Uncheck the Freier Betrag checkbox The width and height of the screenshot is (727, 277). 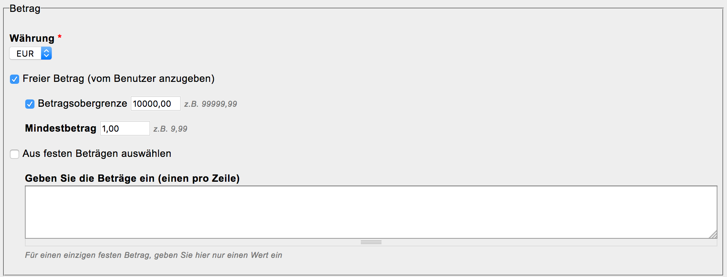15,79
